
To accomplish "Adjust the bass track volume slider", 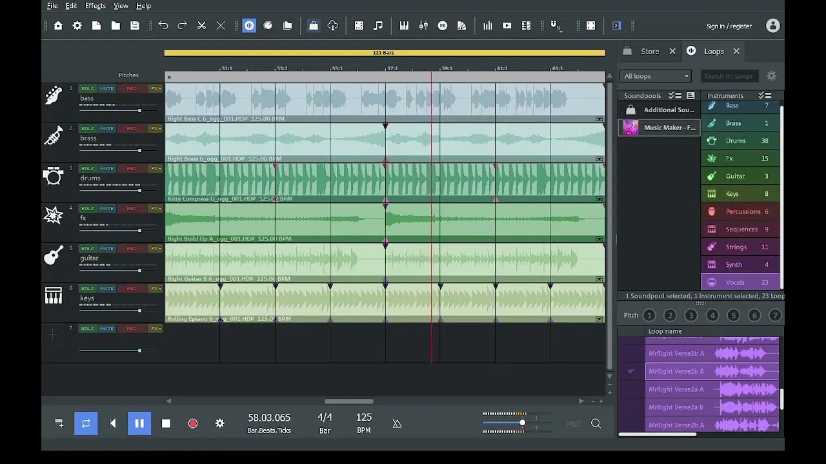I will click(139, 110).
